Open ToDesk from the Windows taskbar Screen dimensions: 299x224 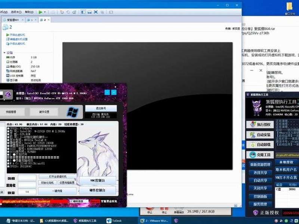tap(114, 221)
